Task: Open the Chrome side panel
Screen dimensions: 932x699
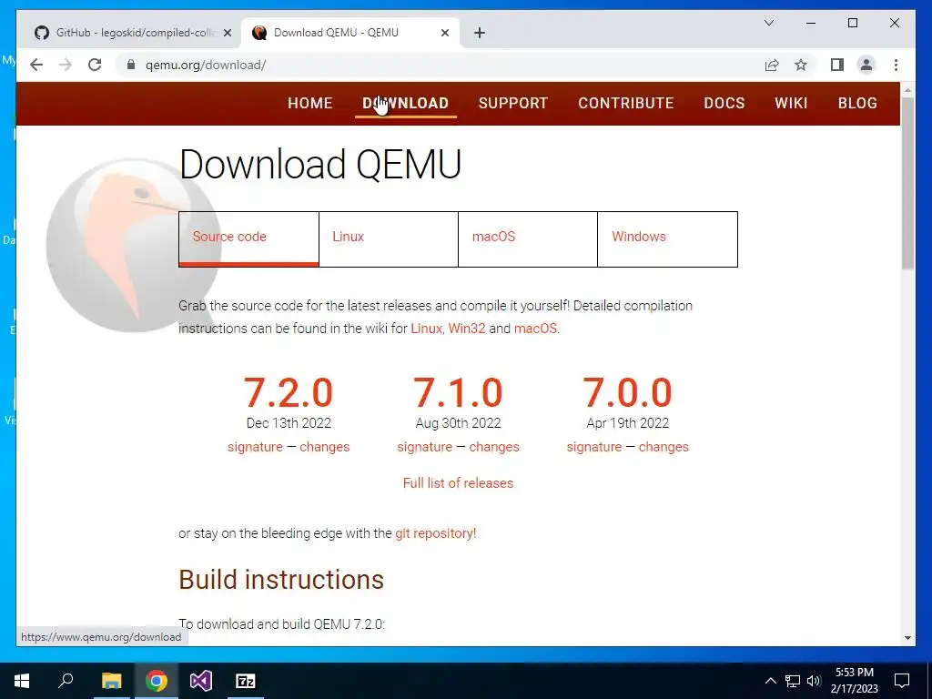Action: pyautogui.click(x=837, y=65)
